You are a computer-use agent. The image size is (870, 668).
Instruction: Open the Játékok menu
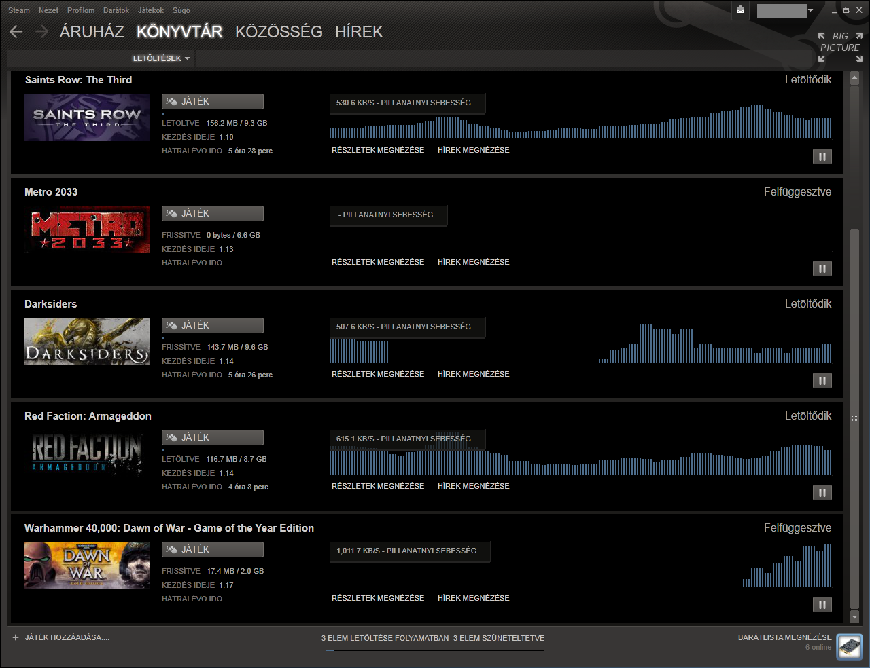[151, 10]
